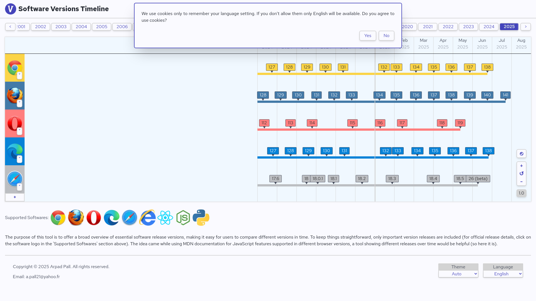This screenshot has height=301, width=536.
Task: Select the 2024 year tab
Action: pyautogui.click(x=489, y=27)
